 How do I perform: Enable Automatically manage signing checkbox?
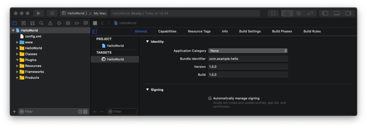coord(210,98)
